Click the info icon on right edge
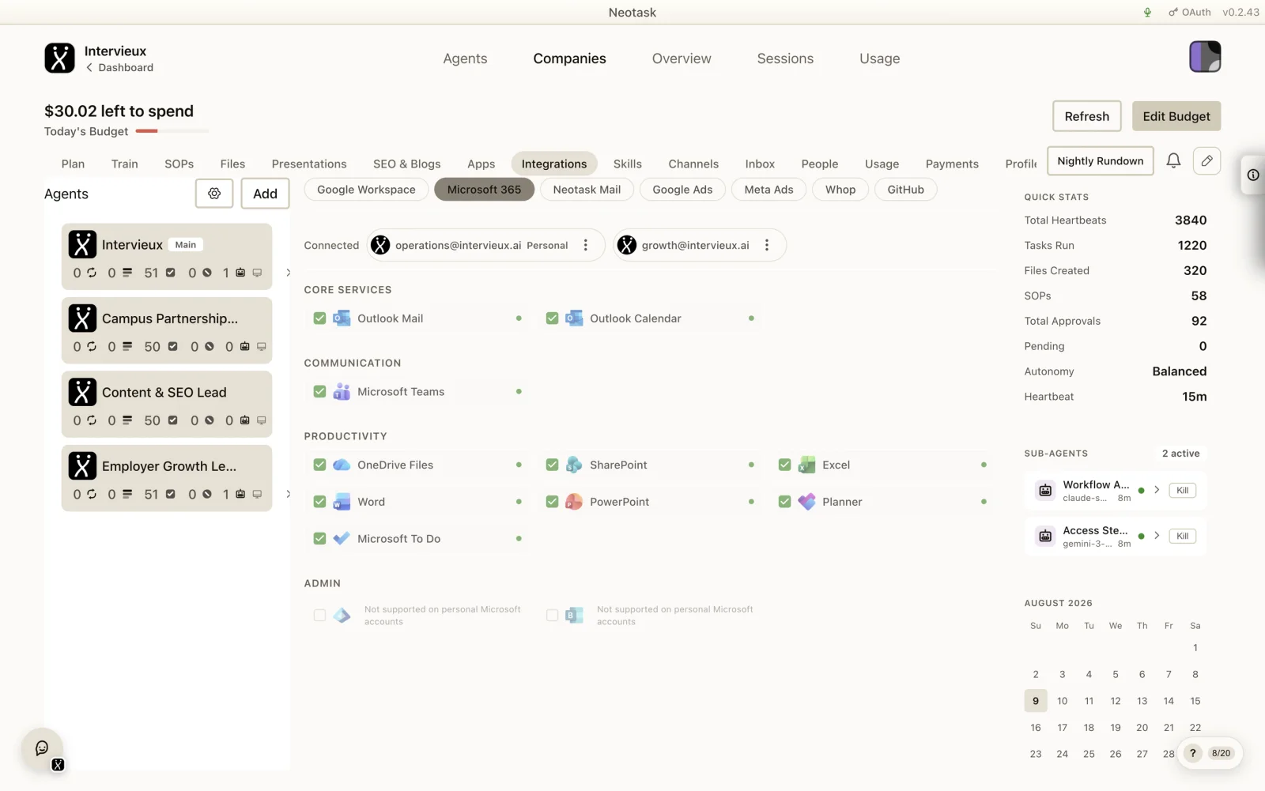The image size is (1265, 791). click(x=1253, y=175)
